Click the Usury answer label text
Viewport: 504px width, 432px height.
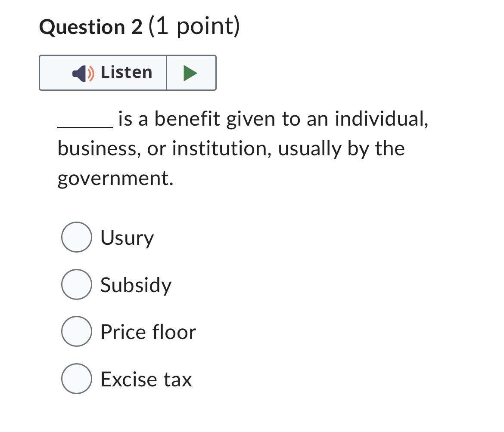[127, 238]
